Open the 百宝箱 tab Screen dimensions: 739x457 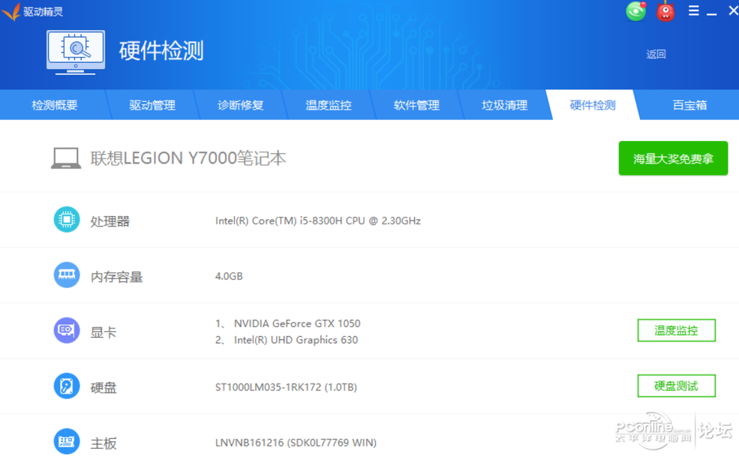click(x=689, y=105)
